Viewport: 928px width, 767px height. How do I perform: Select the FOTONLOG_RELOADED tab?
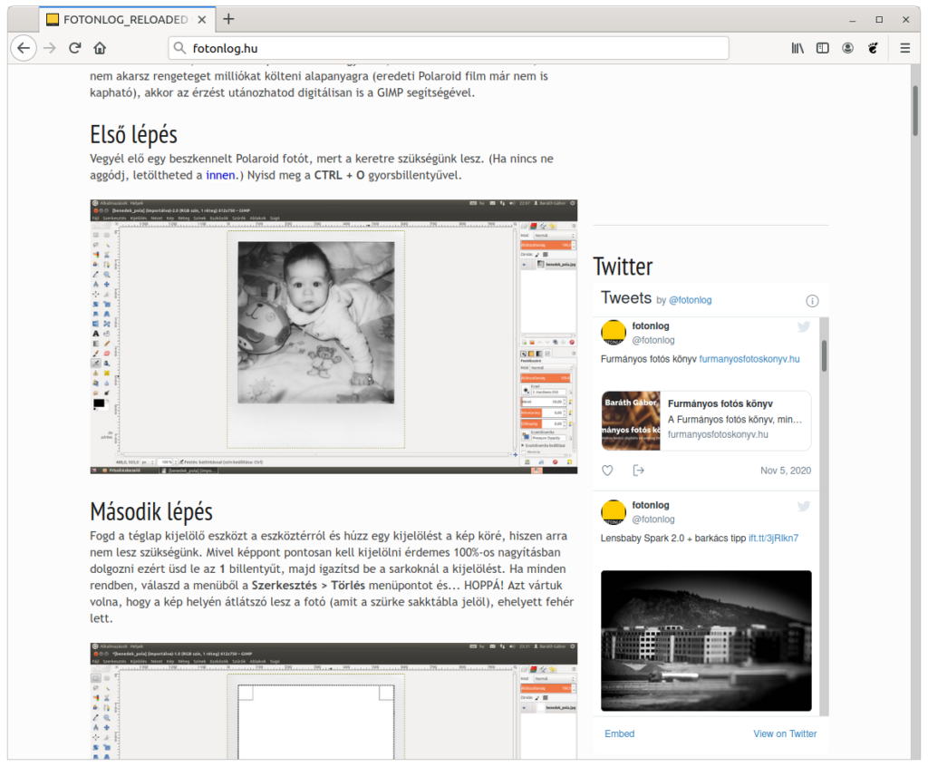(127, 20)
